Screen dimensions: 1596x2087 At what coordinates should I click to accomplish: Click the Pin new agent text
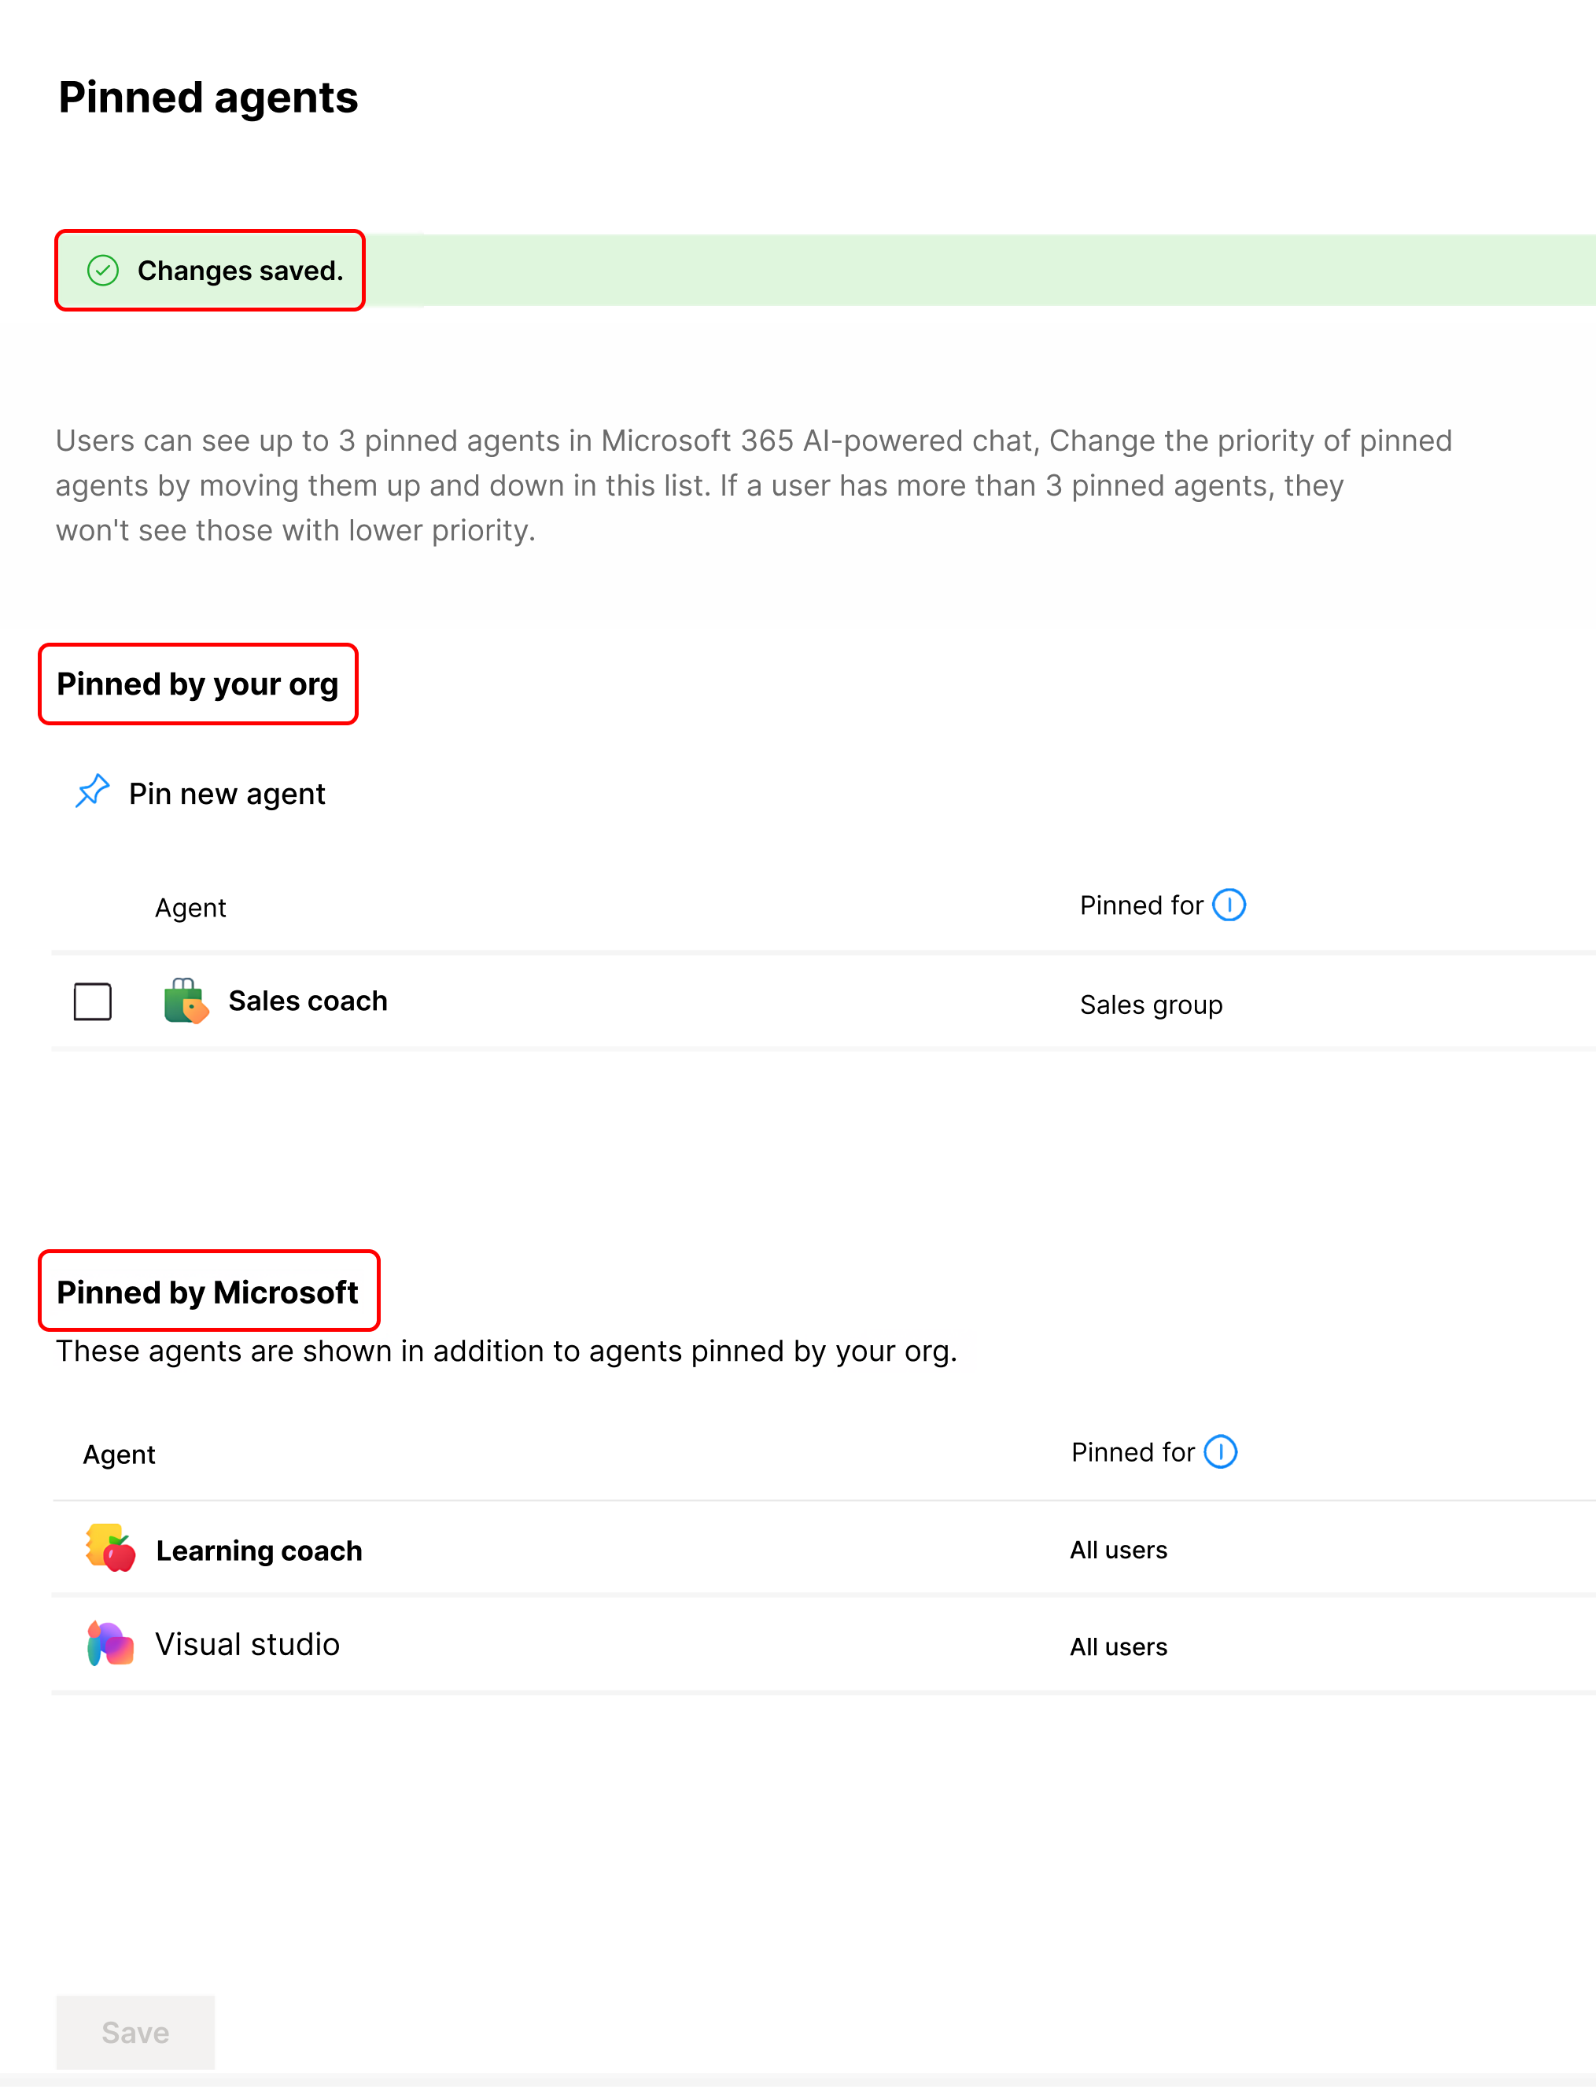coord(227,795)
